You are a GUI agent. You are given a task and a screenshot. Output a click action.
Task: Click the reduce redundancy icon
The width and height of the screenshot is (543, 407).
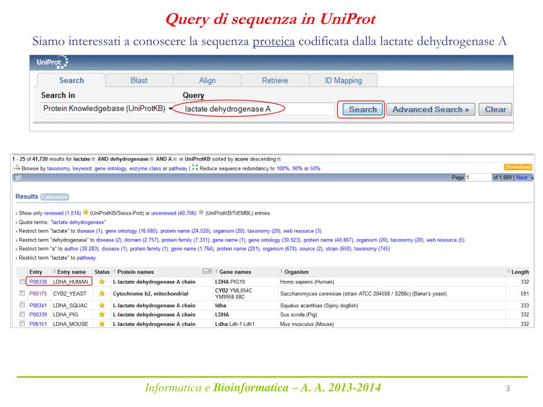(x=195, y=168)
